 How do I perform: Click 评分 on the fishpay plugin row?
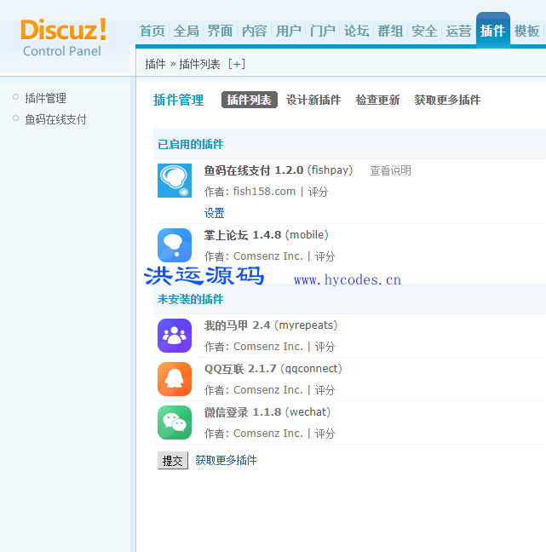click(318, 192)
